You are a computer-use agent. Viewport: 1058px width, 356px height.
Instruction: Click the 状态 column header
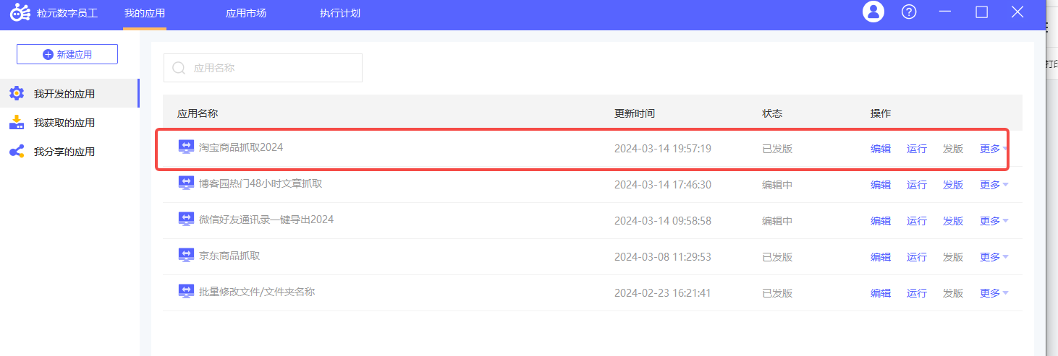[772, 113]
